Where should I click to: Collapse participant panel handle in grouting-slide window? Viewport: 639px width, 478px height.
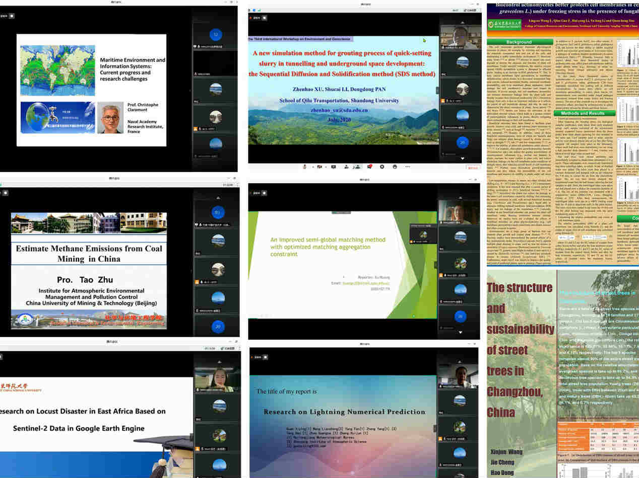436,91
